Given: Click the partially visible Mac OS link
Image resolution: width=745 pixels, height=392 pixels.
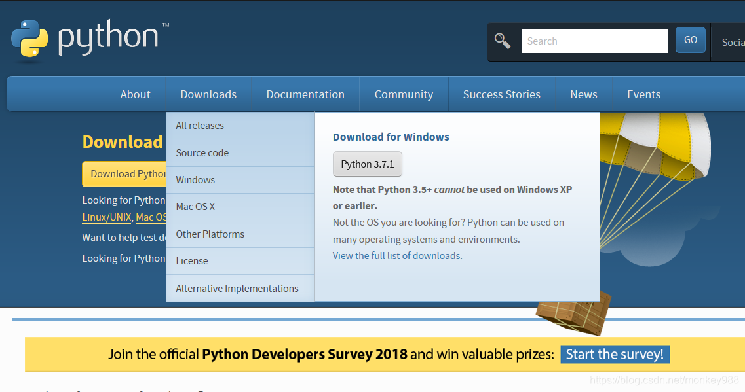Looking at the screenshot, I should [x=151, y=217].
